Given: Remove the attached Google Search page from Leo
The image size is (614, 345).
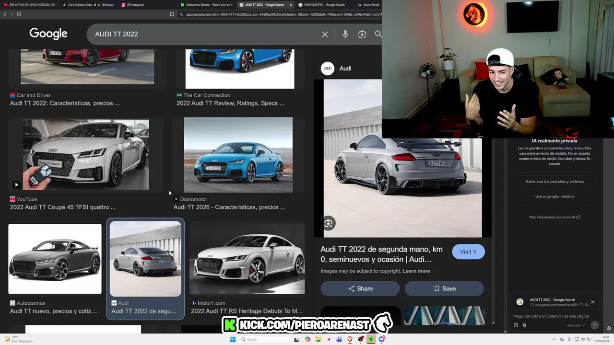Looking at the screenshot, I should coord(592,302).
